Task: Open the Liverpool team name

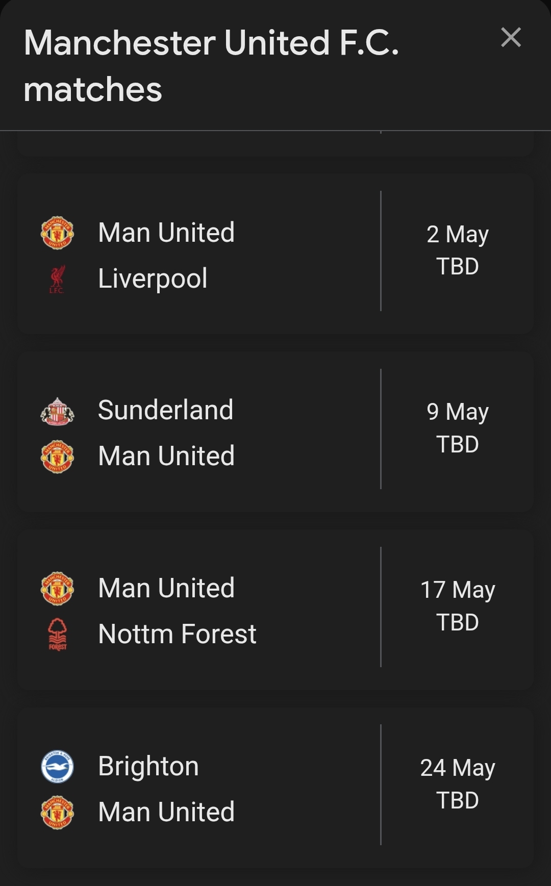Action: [153, 279]
